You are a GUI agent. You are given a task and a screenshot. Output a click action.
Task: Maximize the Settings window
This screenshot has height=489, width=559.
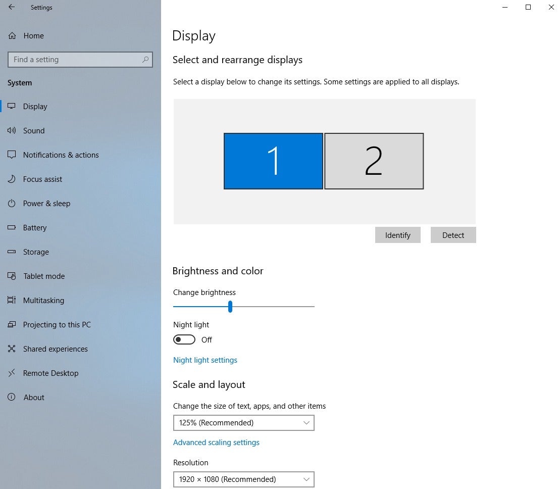tap(528, 7)
